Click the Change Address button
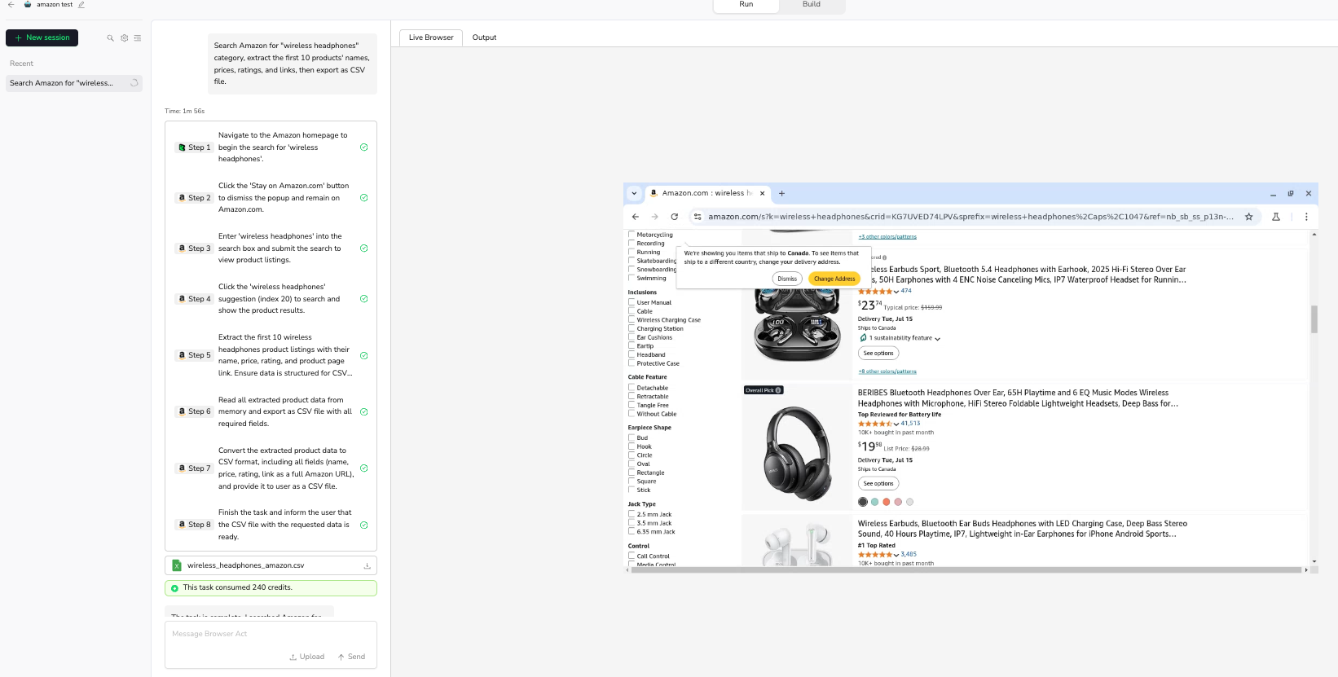 click(834, 279)
